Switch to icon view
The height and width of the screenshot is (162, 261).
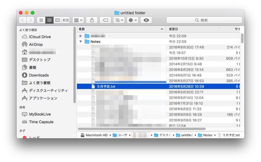point(41,20)
